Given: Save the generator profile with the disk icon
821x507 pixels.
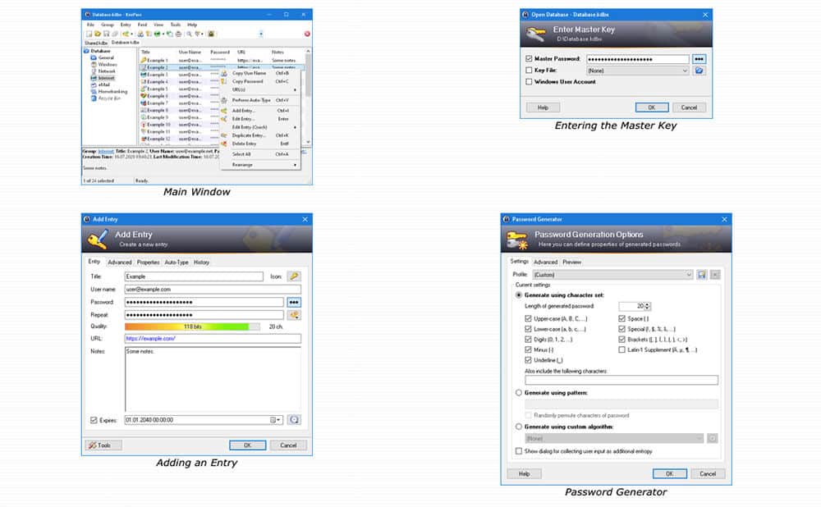Looking at the screenshot, I should tap(702, 275).
